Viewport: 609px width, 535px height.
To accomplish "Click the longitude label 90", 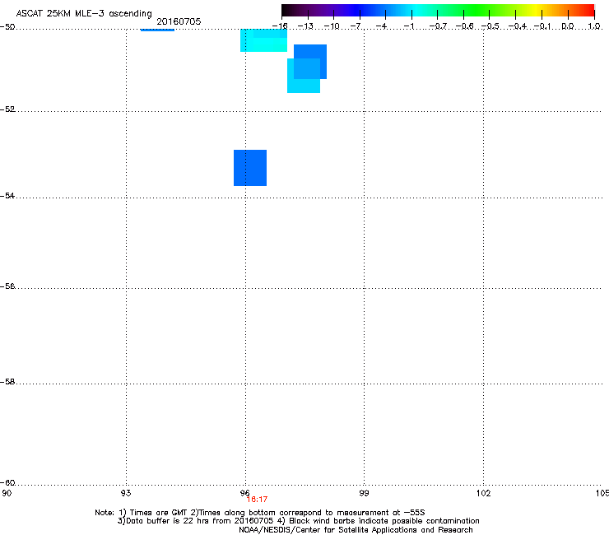I will [7, 493].
